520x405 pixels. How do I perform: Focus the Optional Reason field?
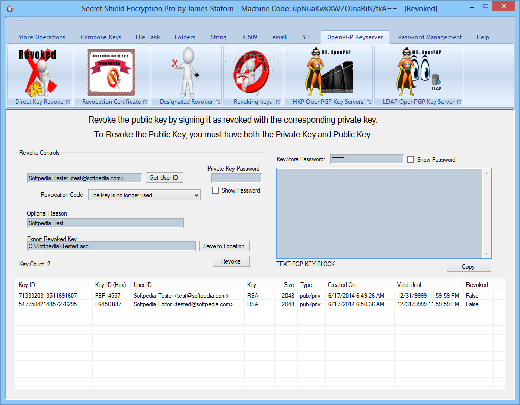click(105, 223)
